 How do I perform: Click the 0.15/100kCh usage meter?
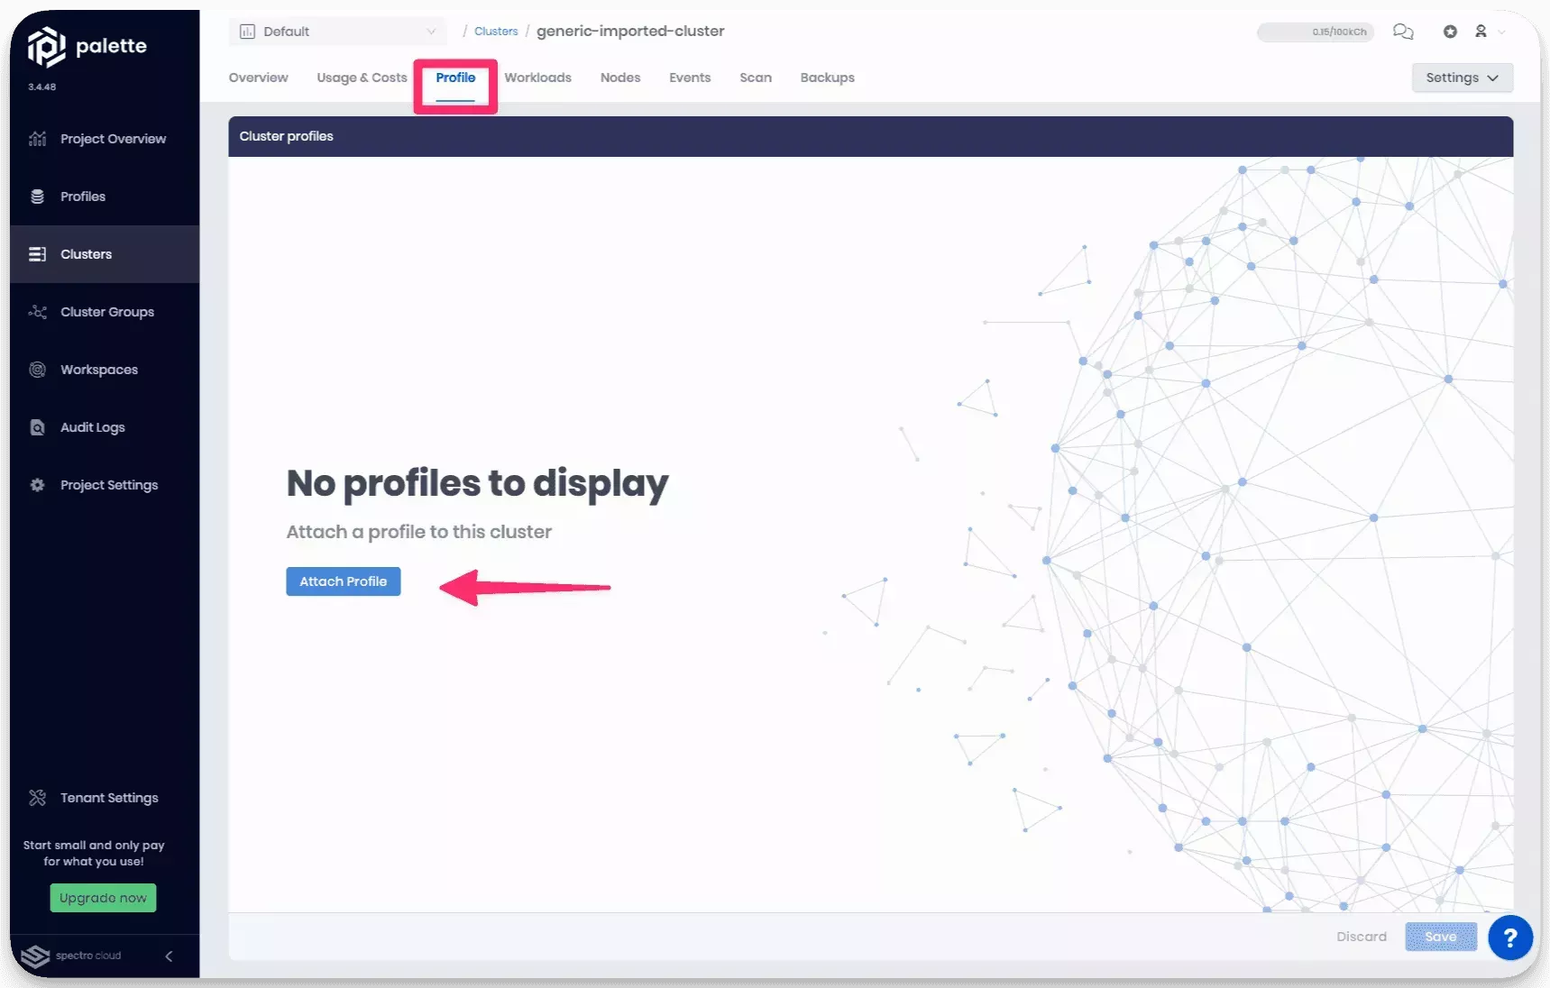(1315, 31)
